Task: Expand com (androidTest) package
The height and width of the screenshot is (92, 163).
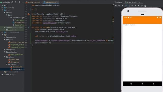Action: (4, 27)
